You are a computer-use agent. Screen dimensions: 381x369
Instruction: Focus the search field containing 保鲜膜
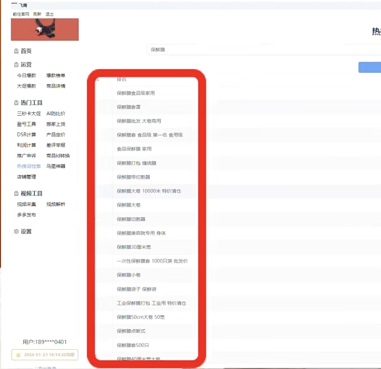point(264,50)
